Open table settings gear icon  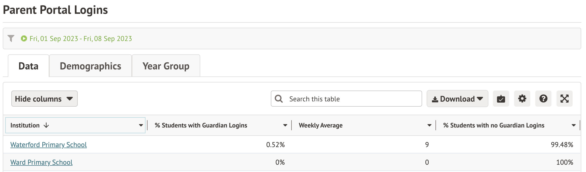click(x=522, y=99)
